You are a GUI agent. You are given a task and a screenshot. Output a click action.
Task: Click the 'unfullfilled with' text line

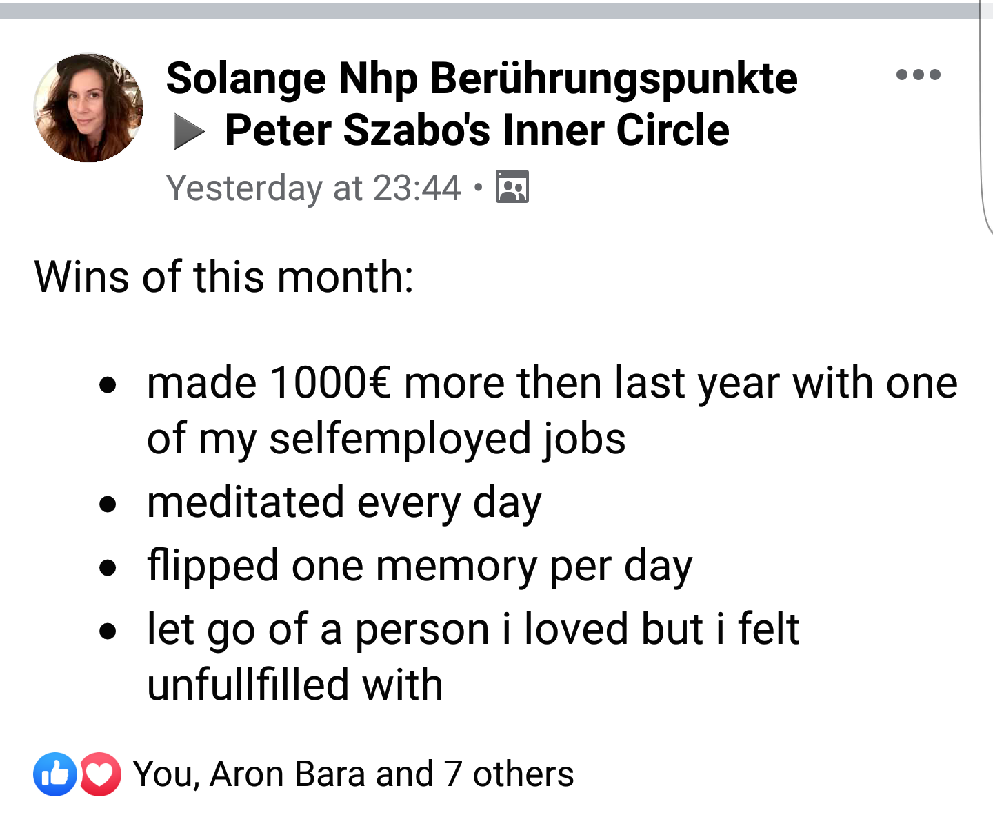click(x=295, y=685)
